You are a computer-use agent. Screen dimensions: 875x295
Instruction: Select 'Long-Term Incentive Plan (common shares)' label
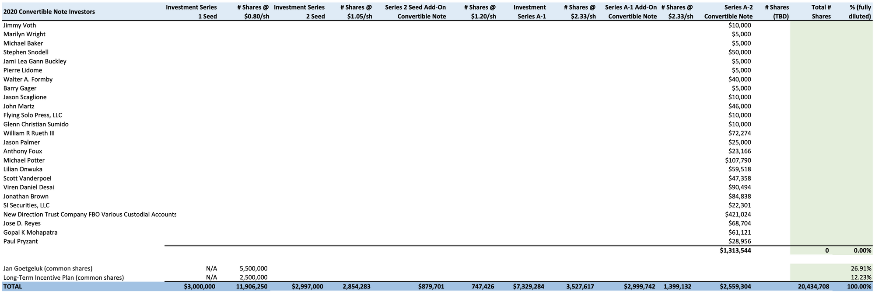point(63,278)
